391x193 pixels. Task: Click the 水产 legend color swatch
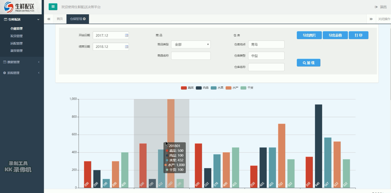[x=229, y=88]
